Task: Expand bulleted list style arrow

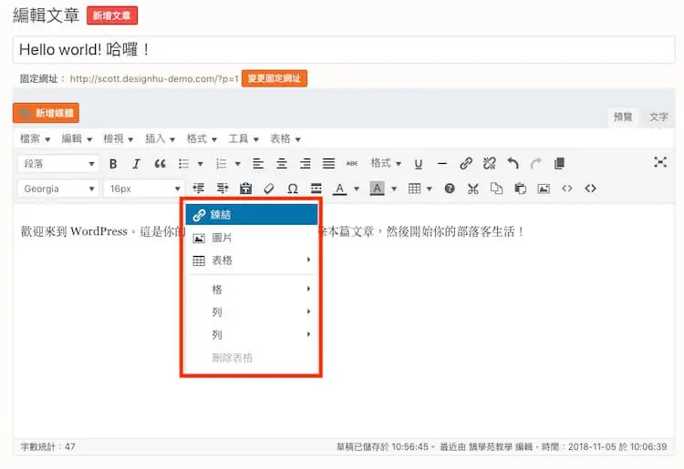Action: click(201, 164)
